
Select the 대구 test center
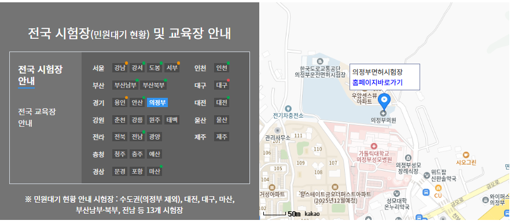point(222,85)
